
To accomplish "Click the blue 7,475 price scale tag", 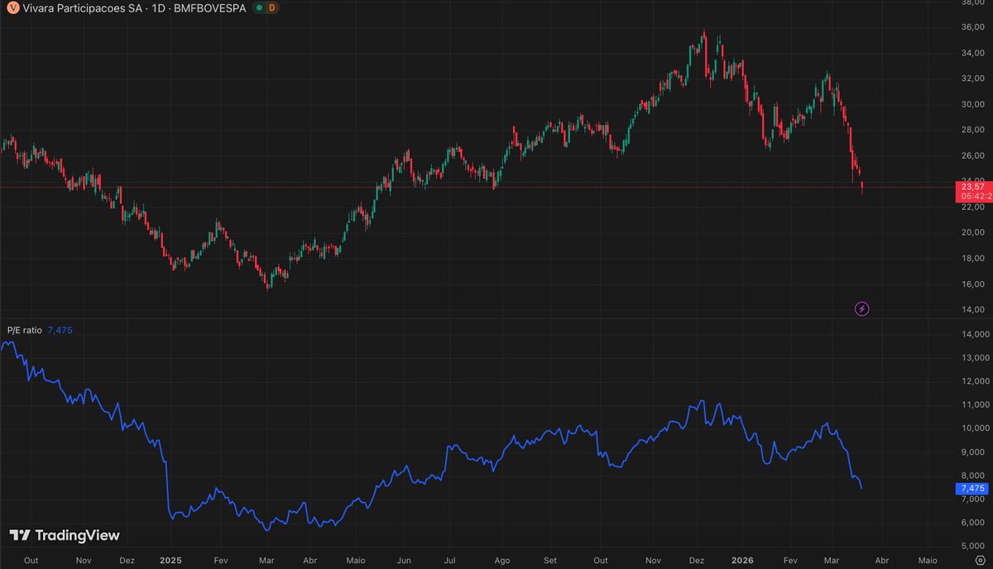I will pyautogui.click(x=973, y=489).
